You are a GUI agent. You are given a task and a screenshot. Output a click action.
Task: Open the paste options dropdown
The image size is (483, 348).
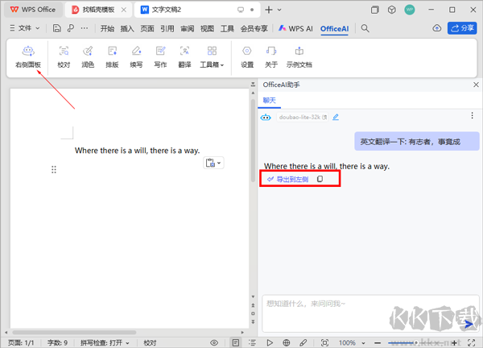point(213,163)
